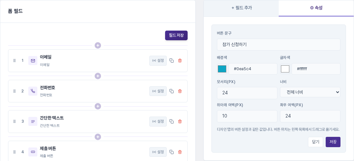The height and width of the screenshot is (161, 354).
Task: Click the 필드 저장 button
Action: pos(176,35)
